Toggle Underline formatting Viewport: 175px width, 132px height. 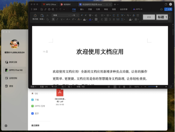(62, 19)
